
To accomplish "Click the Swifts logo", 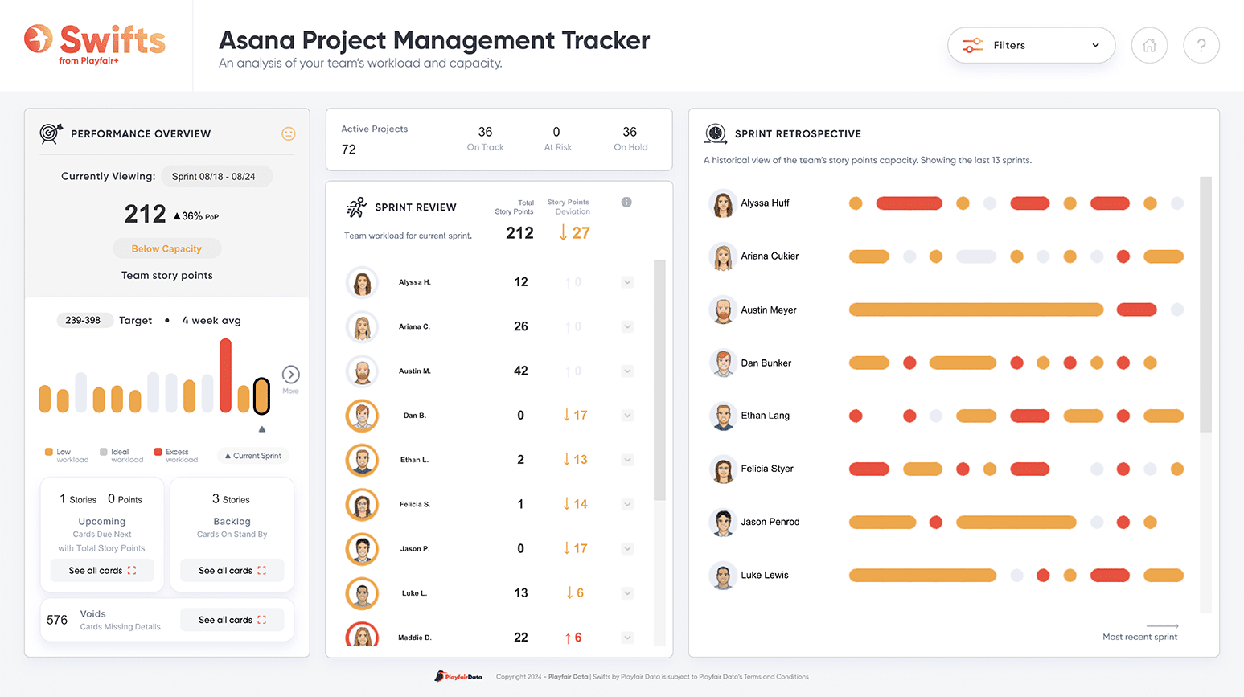I will point(94,44).
